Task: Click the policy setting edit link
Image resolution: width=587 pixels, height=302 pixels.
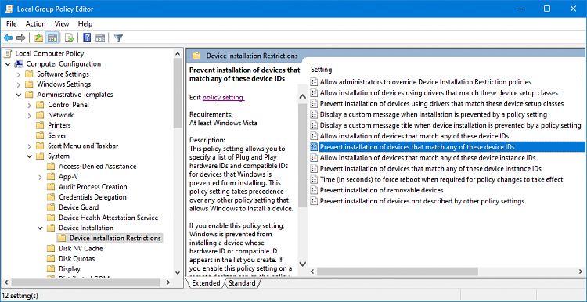Action: tap(223, 98)
